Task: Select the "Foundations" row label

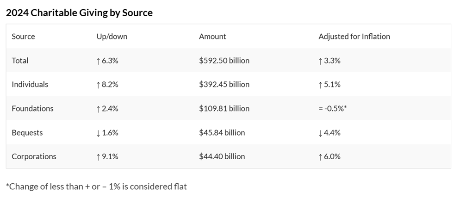Action: pos(32,109)
